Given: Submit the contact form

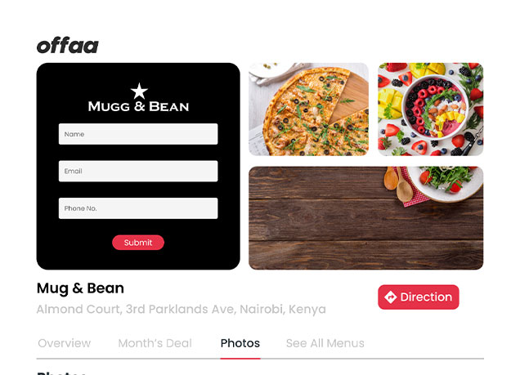Looking at the screenshot, I should (138, 243).
